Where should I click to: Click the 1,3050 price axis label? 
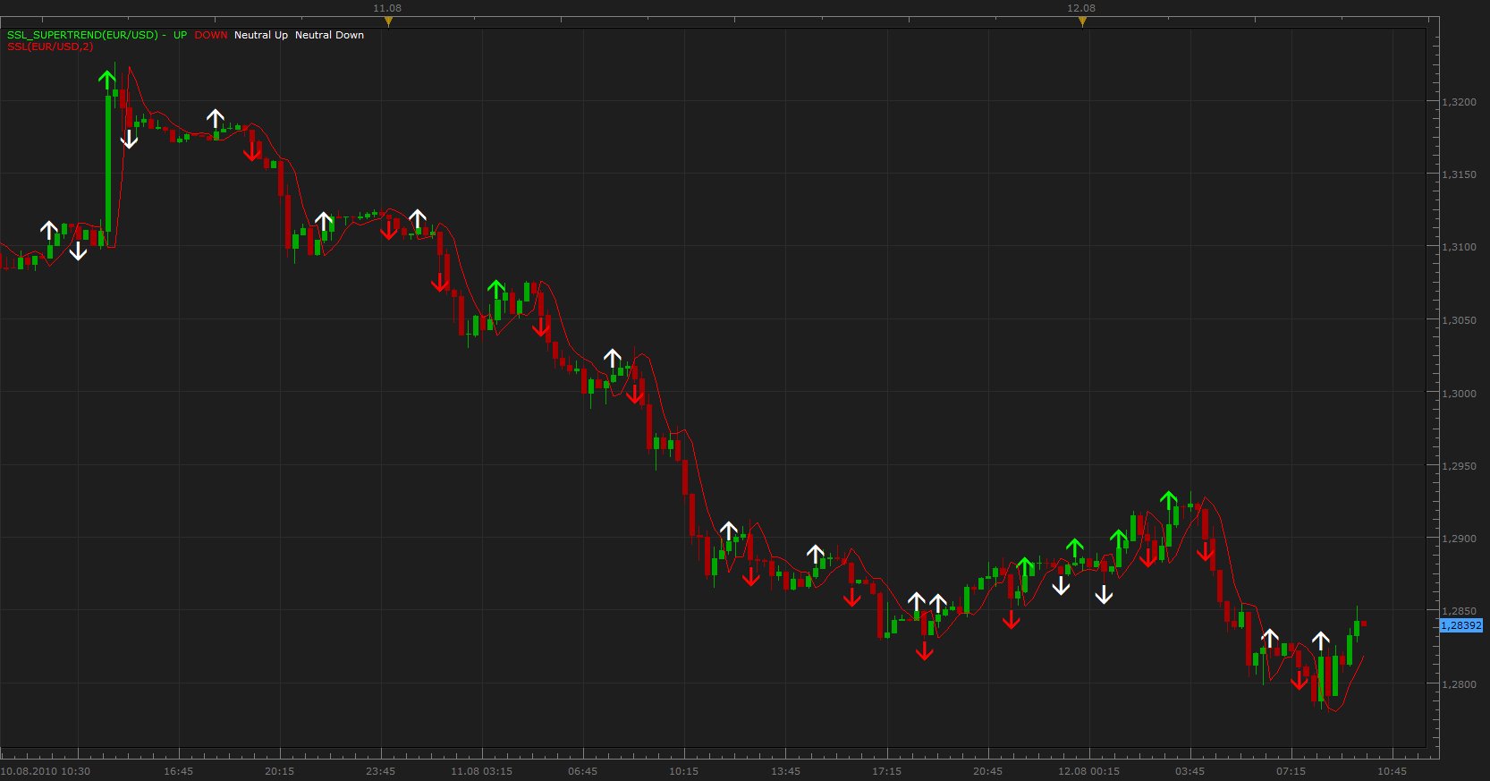(x=1460, y=320)
